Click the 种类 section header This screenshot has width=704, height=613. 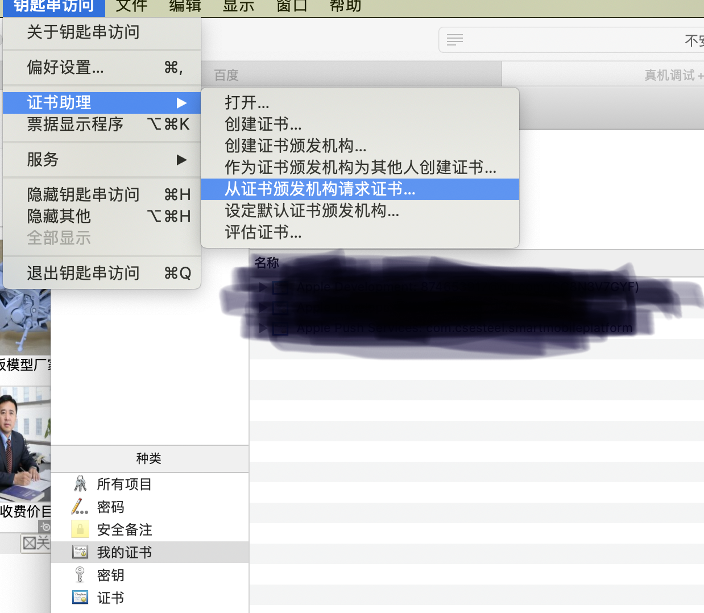click(150, 458)
